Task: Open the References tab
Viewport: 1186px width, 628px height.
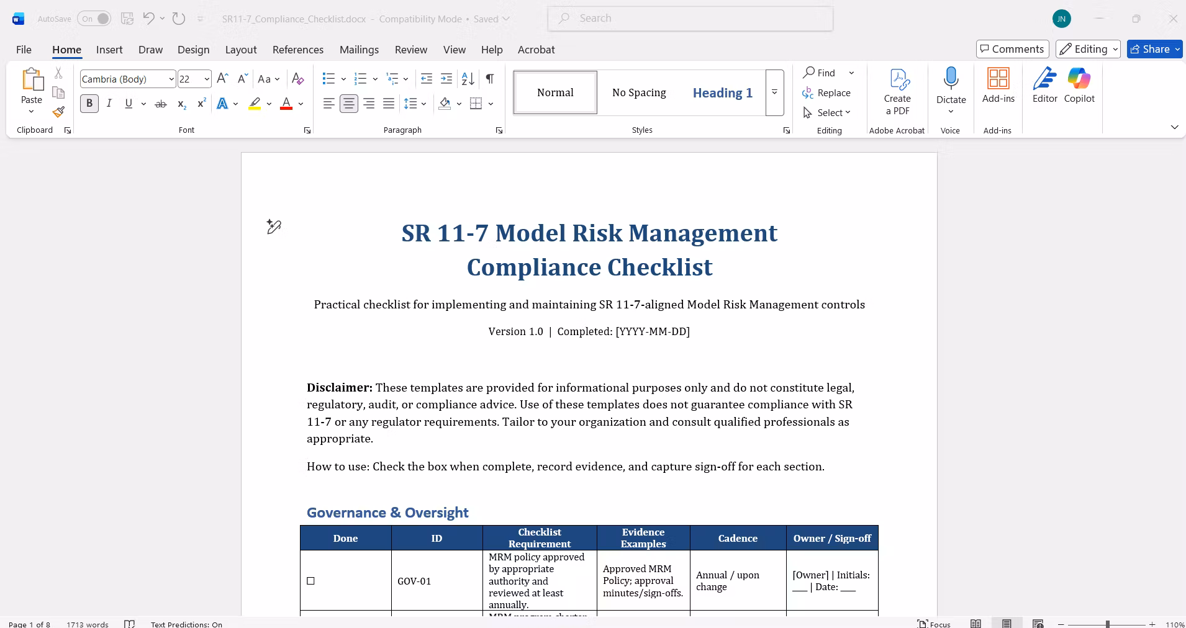Action: click(x=298, y=50)
